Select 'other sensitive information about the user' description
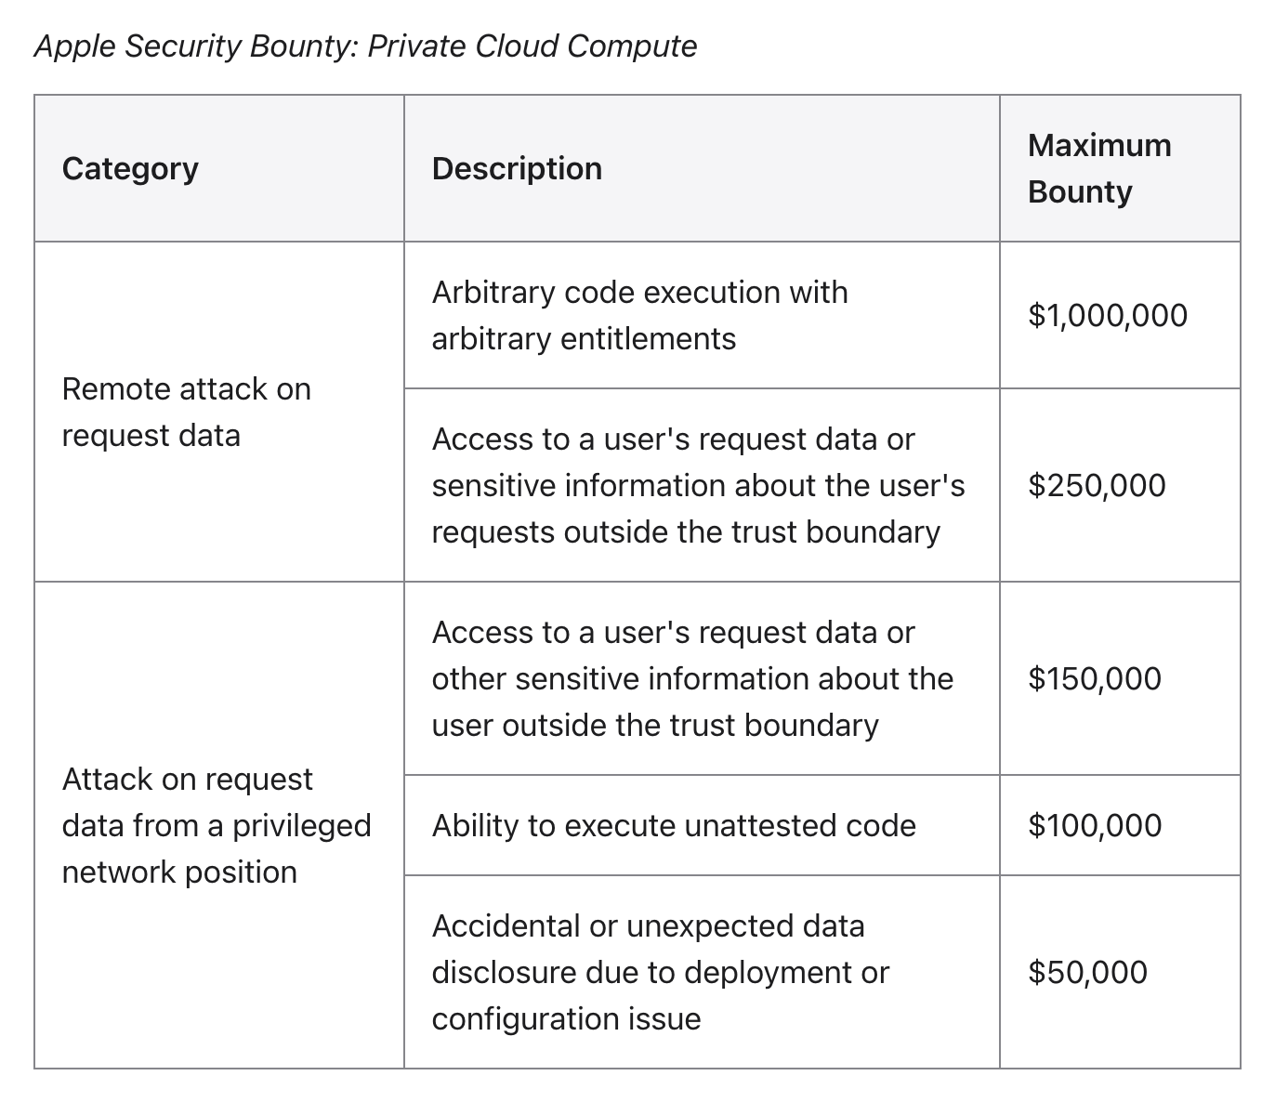 pyautogui.click(x=692, y=678)
